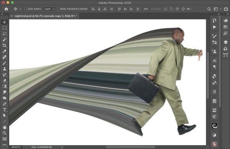
Task: Select the Sponge tool
Action: [x=4, y=98]
